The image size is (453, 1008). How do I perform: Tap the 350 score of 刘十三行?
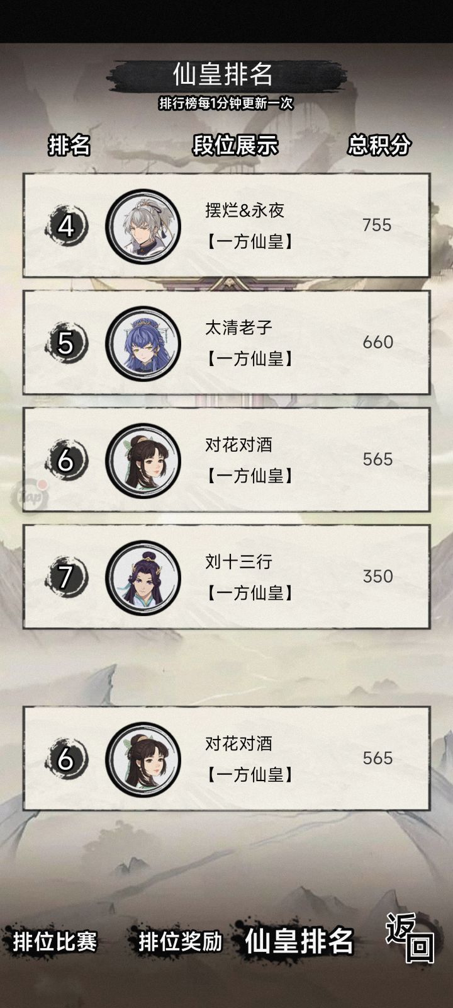(x=377, y=576)
